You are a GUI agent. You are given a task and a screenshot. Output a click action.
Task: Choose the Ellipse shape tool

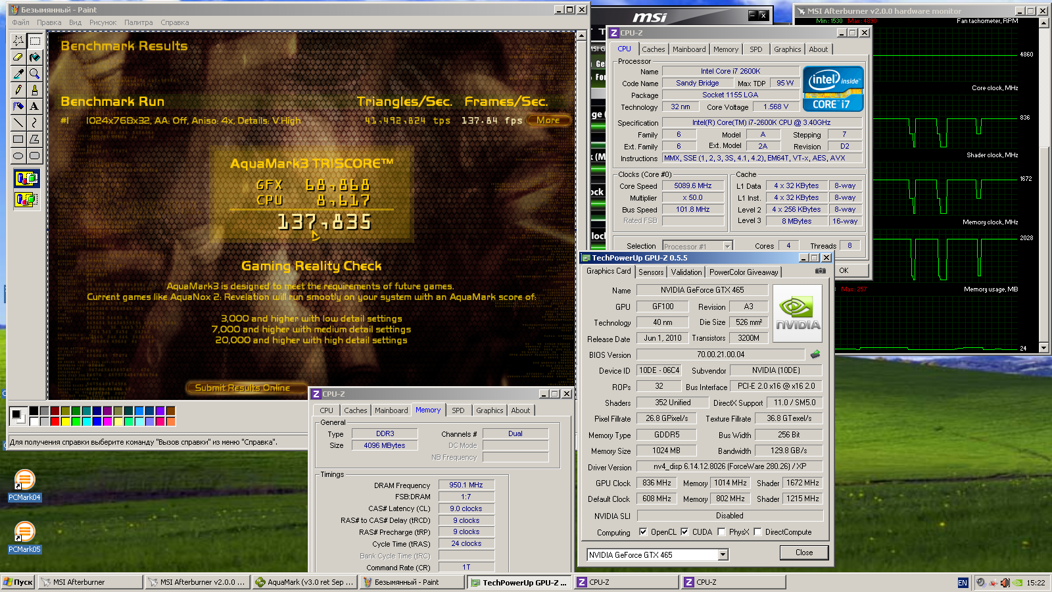point(18,156)
